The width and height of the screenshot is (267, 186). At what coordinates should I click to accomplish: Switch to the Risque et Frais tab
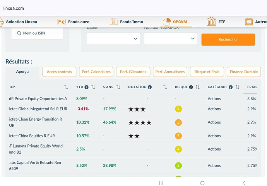coord(207,72)
